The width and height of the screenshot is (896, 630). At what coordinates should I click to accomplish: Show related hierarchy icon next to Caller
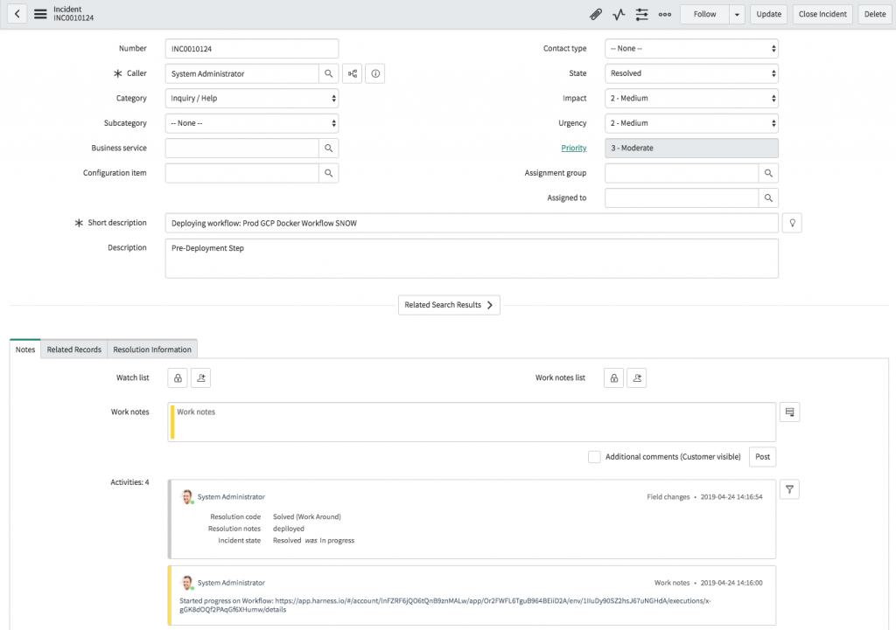pos(353,73)
